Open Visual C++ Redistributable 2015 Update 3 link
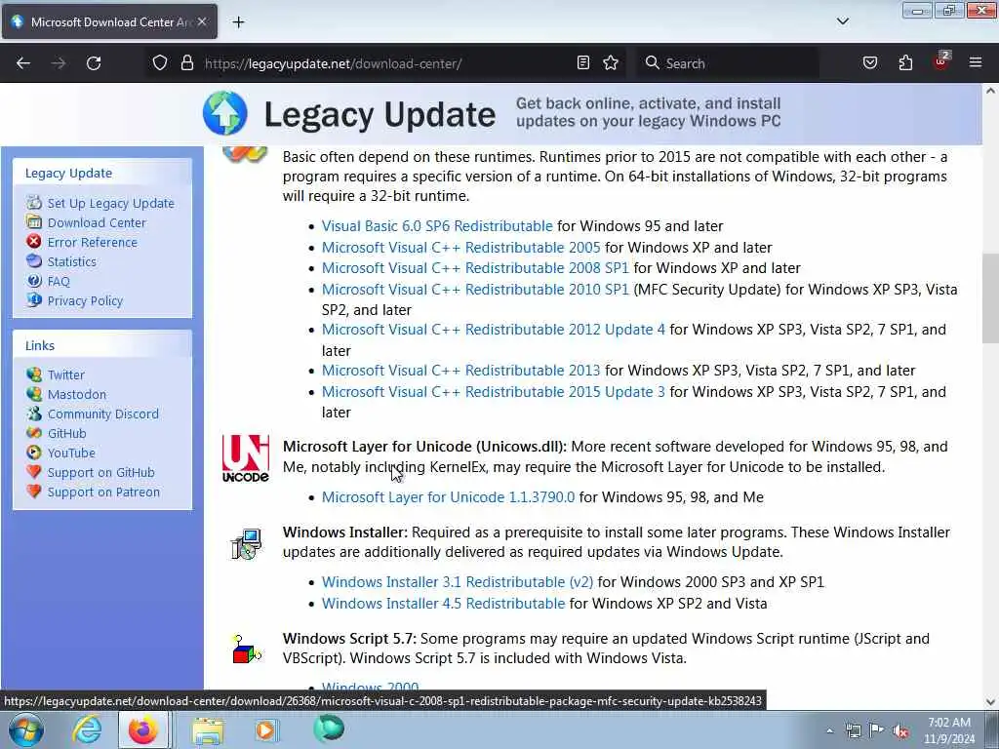The image size is (999, 749). (493, 392)
